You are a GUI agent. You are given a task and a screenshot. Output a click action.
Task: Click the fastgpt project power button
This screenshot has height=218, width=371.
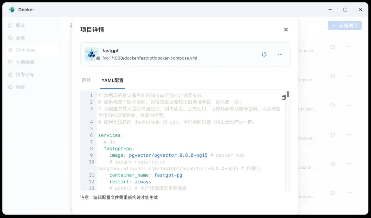264,54
